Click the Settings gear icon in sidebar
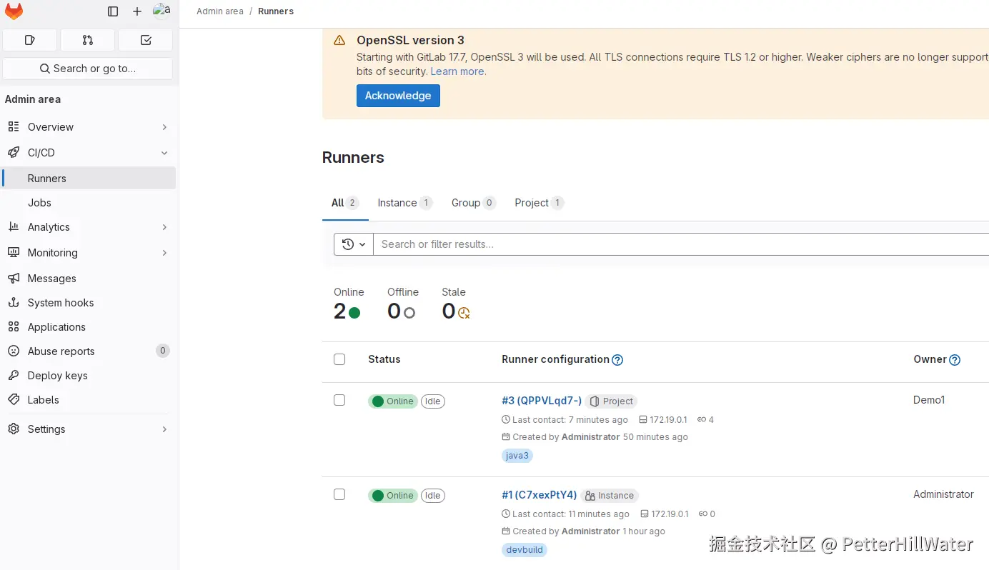The width and height of the screenshot is (989, 570). pos(14,429)
